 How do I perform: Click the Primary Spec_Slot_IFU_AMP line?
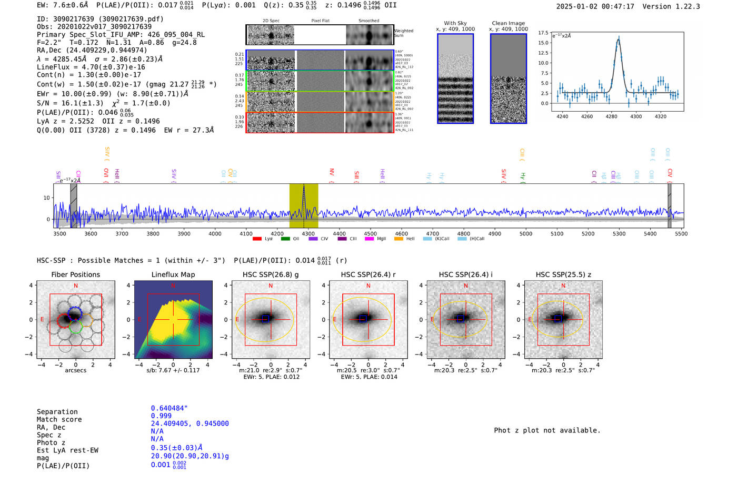point(121,34)
